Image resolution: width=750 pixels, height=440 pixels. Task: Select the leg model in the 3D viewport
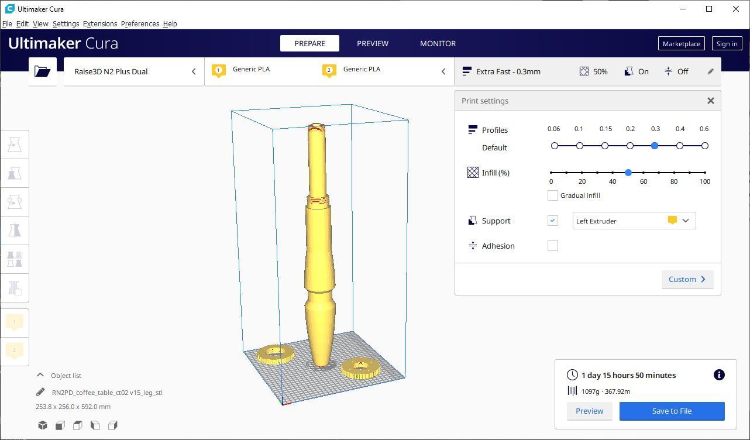(319, 246)
